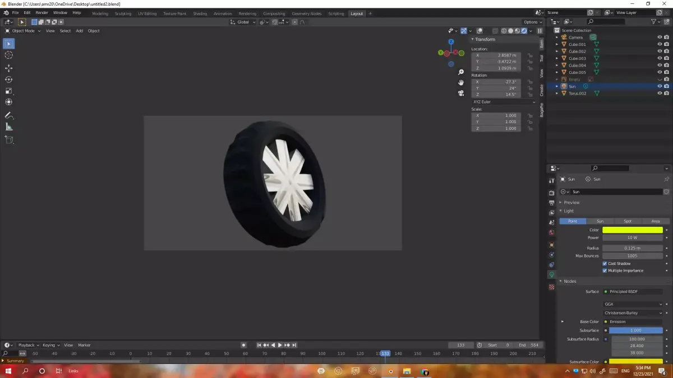
Task: Open the Object Mode dropdown
Action: 23,31
